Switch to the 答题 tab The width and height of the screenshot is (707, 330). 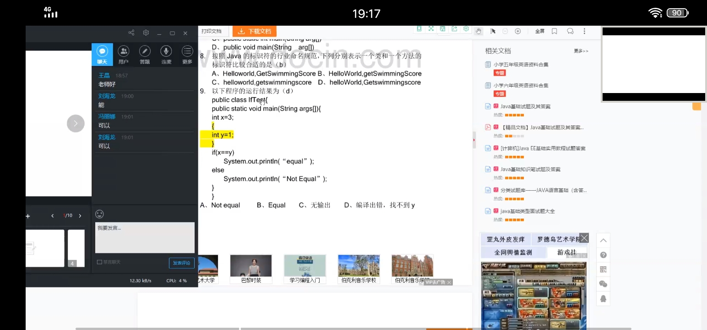click(x=145, y=55)
